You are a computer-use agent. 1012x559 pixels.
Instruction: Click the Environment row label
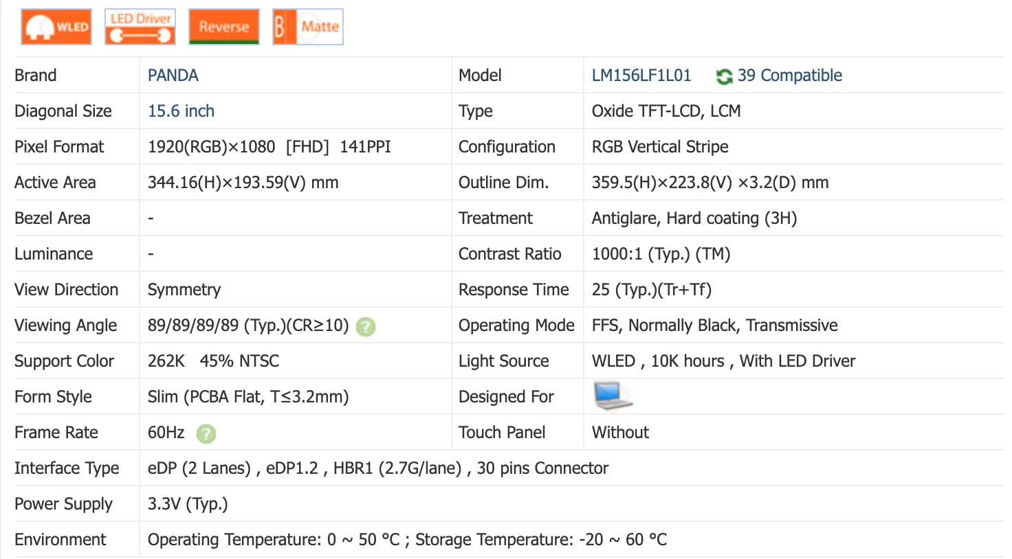[60, 540]
